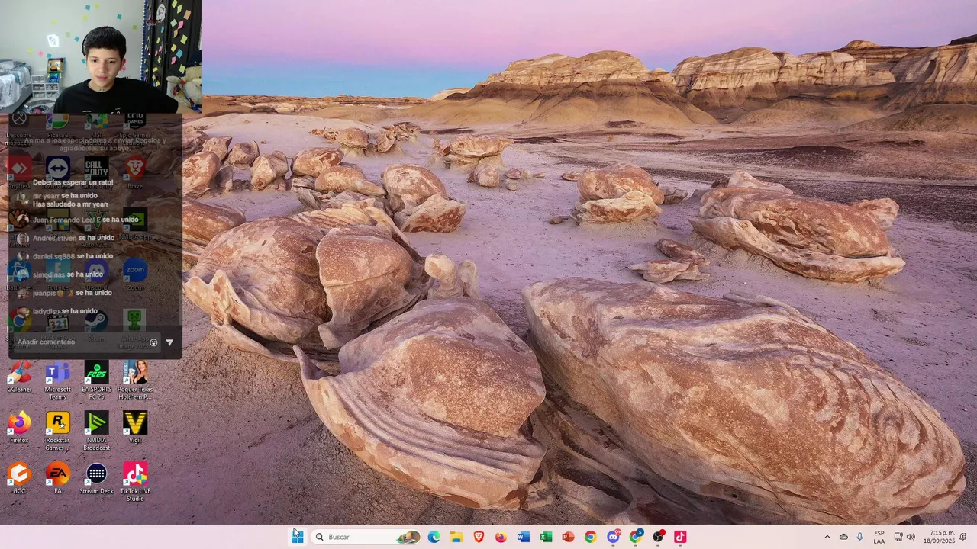Launch Word from the taskbar
The width and height of the screenshot is (977, 549).
[x=523, y=537]
